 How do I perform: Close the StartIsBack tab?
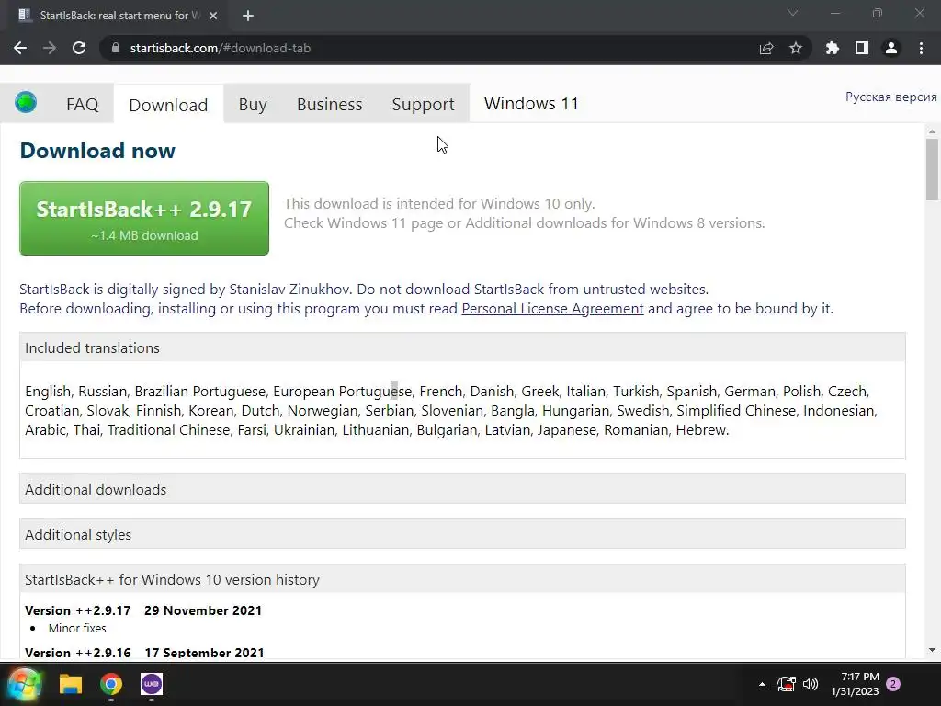tap(213, 16)
